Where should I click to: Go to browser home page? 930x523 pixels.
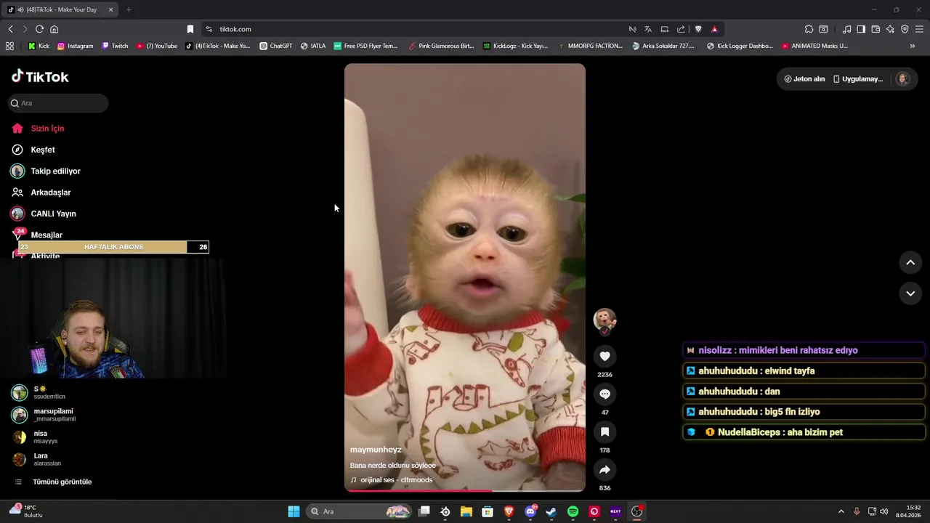coord(54,29)
